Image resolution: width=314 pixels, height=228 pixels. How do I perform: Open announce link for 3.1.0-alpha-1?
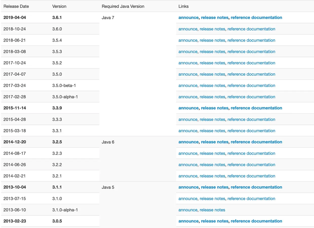(188, 210)
